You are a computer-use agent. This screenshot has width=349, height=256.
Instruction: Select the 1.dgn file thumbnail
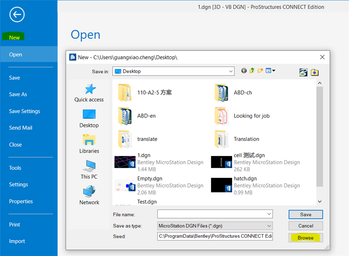(125, 162)
